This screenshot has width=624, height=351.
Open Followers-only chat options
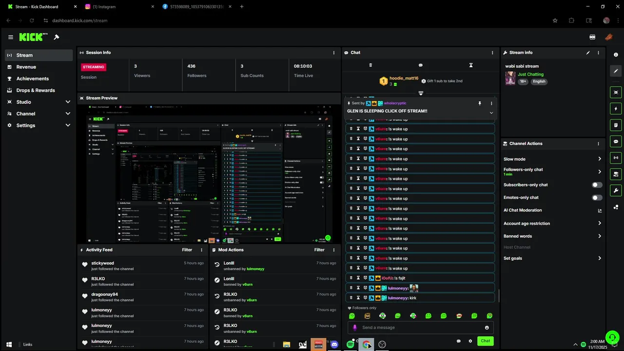[552, 172]
